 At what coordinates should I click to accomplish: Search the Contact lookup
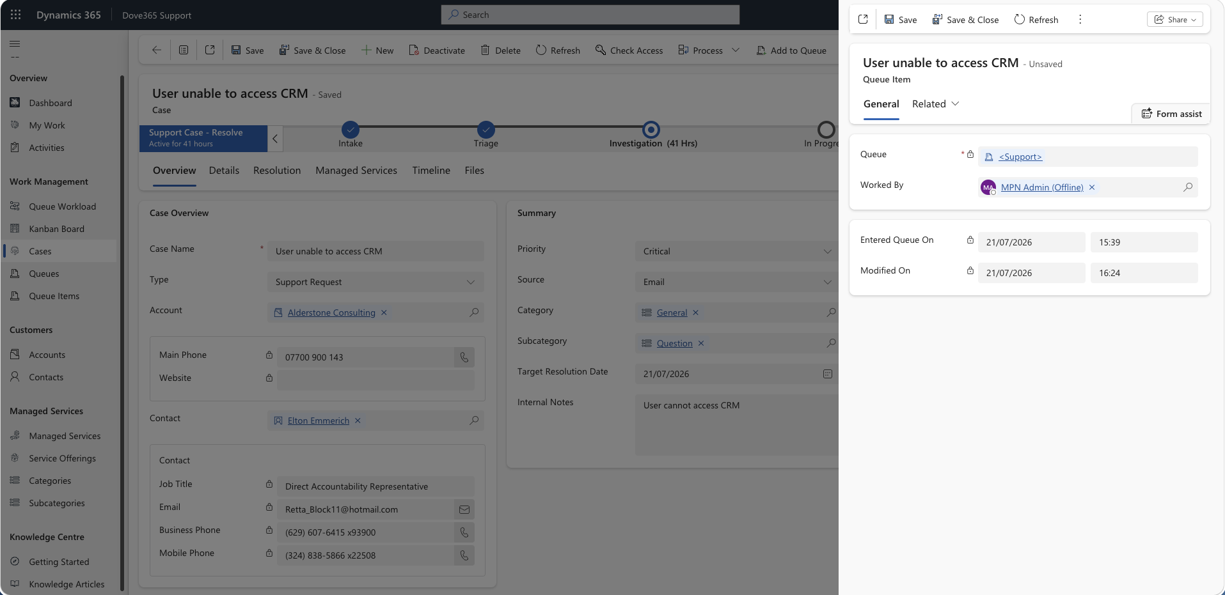point(474,421)
